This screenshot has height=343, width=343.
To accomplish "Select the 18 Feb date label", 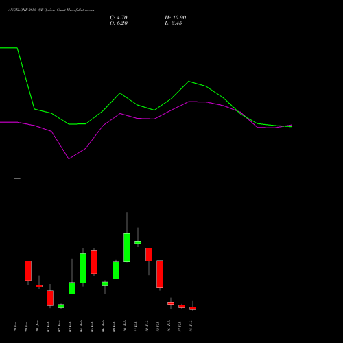I will click(x=191, y=327).
